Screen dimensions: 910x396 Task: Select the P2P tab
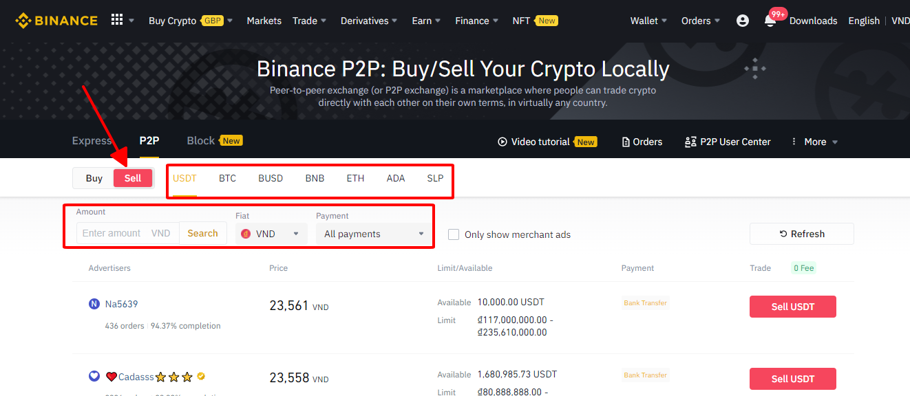pos(149,141)
